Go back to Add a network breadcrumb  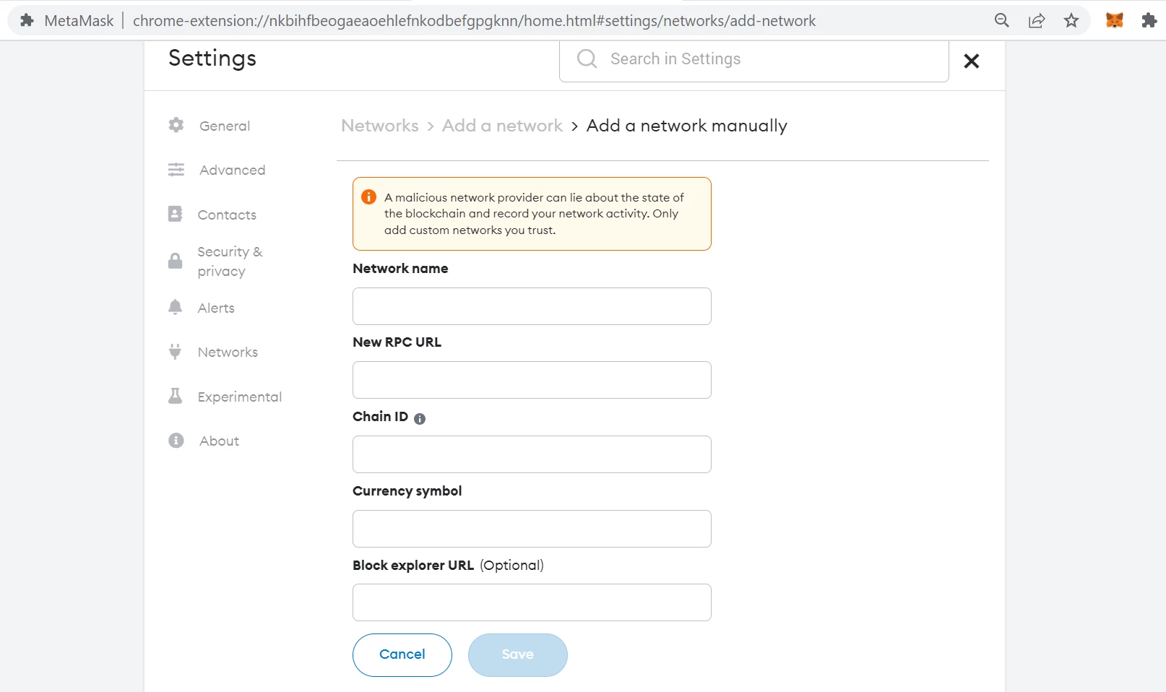(x=502, y=126)
